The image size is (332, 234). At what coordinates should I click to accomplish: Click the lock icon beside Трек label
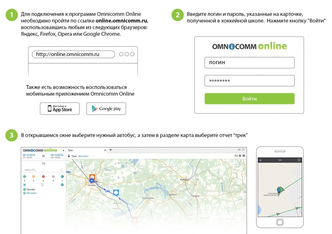69,156
